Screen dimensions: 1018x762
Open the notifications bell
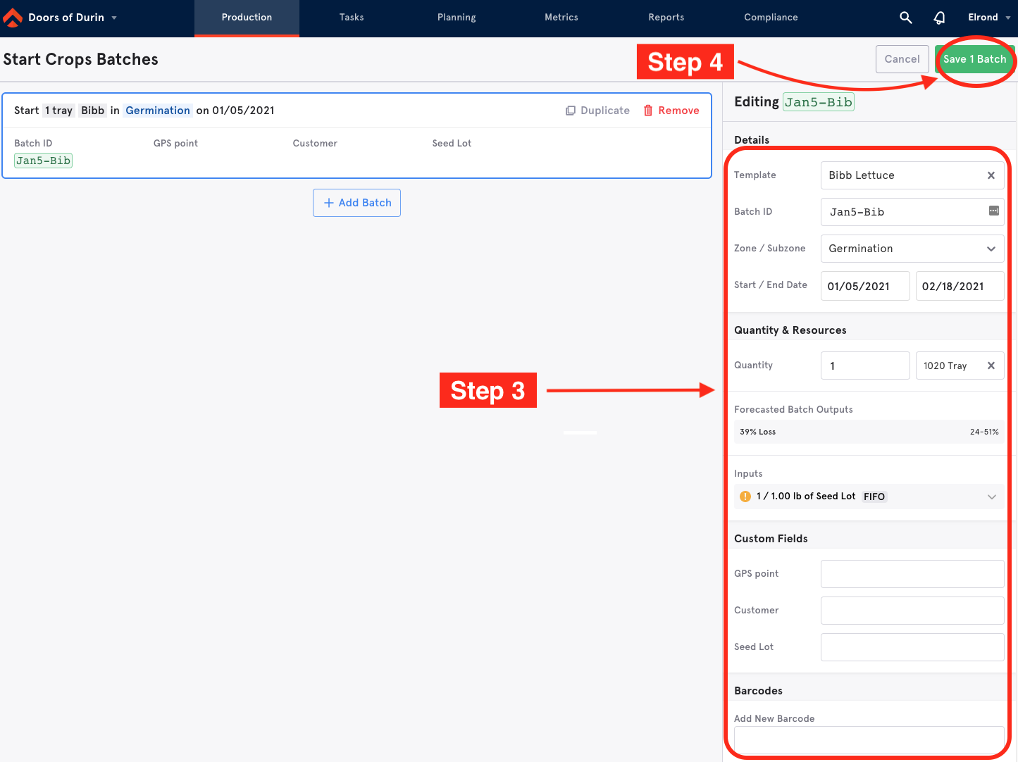(x=939, y=18)
